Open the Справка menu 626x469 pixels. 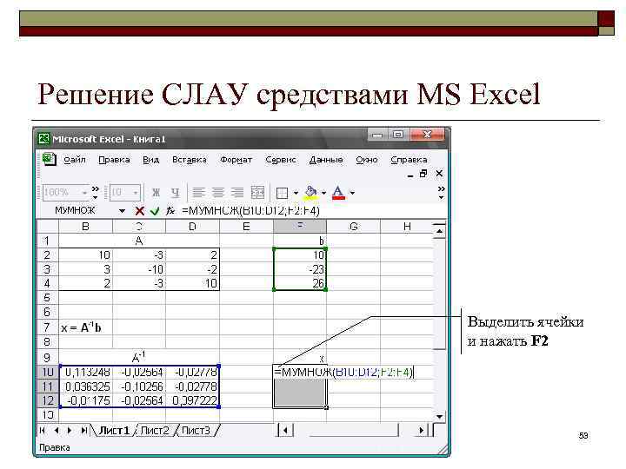(x=409, y=160)
